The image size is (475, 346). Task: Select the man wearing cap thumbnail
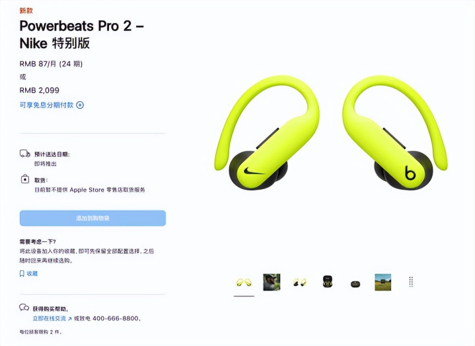pos(272,282)
